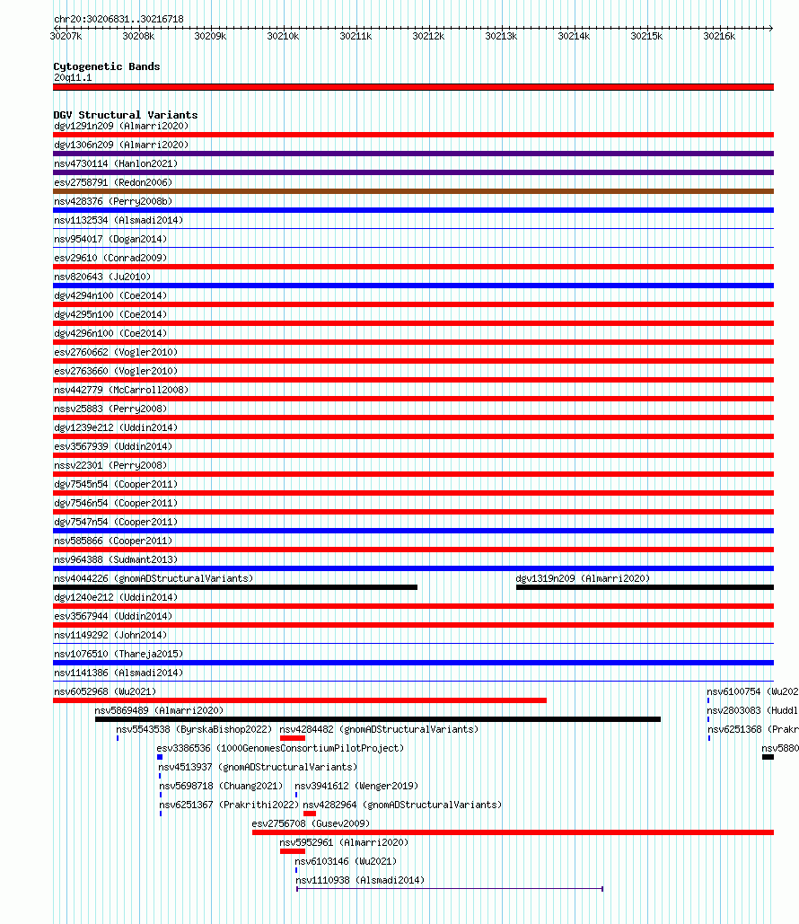Open variant nsv1132534 (Alsmadi2014)
The width and height of the screenshot is (799, 924).
119,220
